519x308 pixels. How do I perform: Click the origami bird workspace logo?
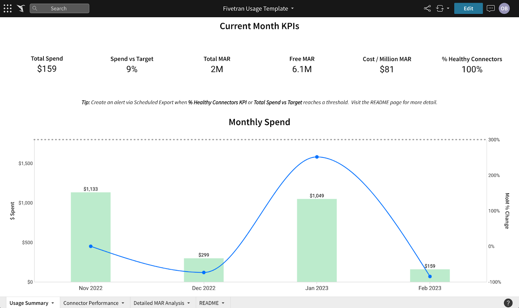pyautogui.click(x=20, y=8)
